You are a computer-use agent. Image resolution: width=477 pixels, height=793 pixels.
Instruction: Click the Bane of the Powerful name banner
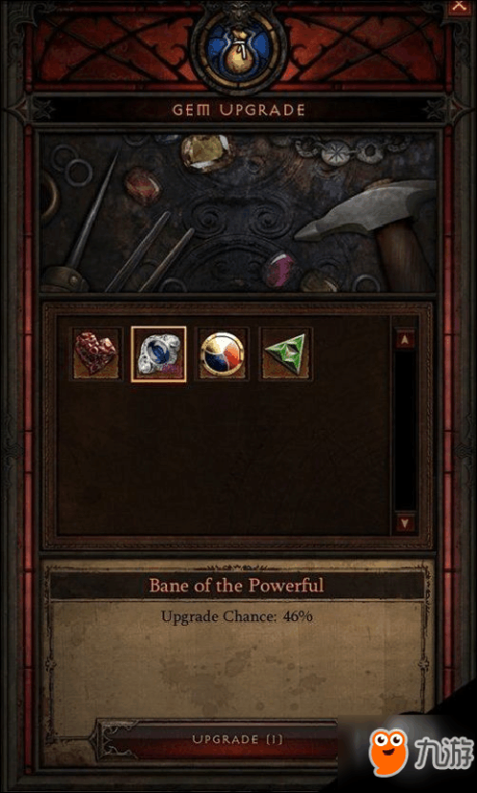coord(237,586)
